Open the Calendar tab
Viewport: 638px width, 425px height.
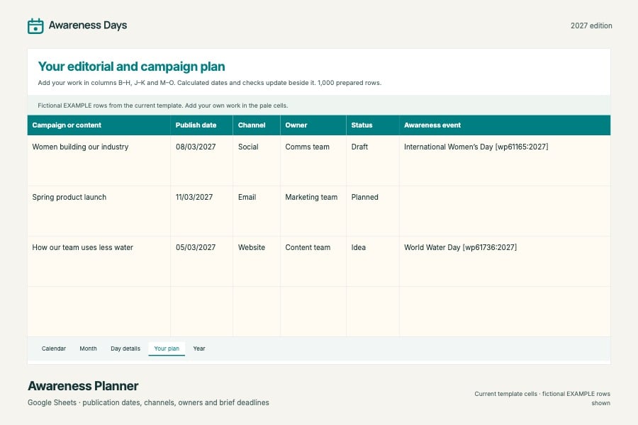tap(54, 348)
